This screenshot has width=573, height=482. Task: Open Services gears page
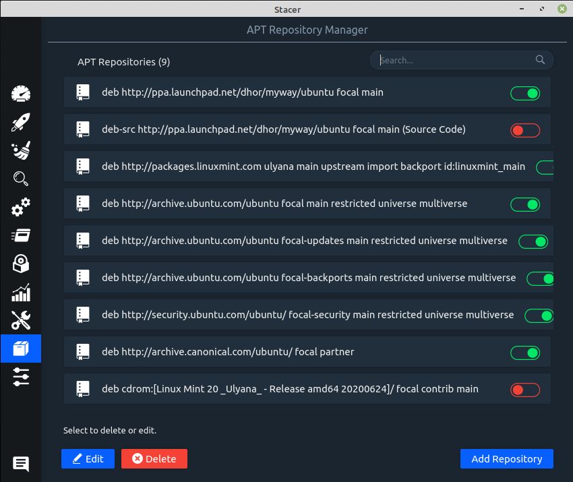(x=21, y=207)
